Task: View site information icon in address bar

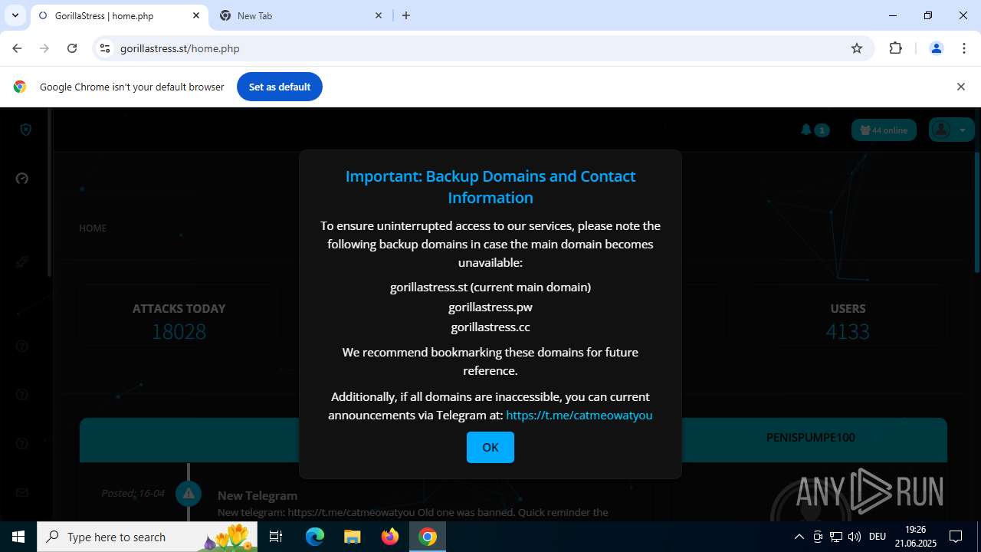Action: (x=105, y=48)
